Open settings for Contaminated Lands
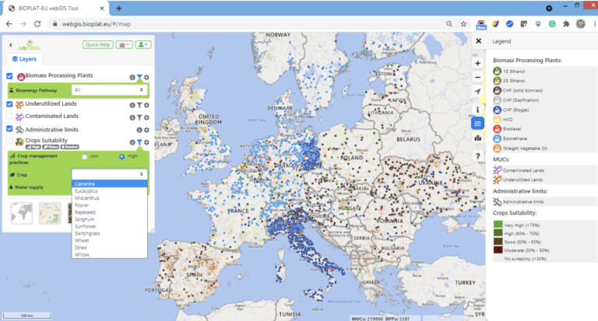This screenshot has width=598, height=321. 146,117
